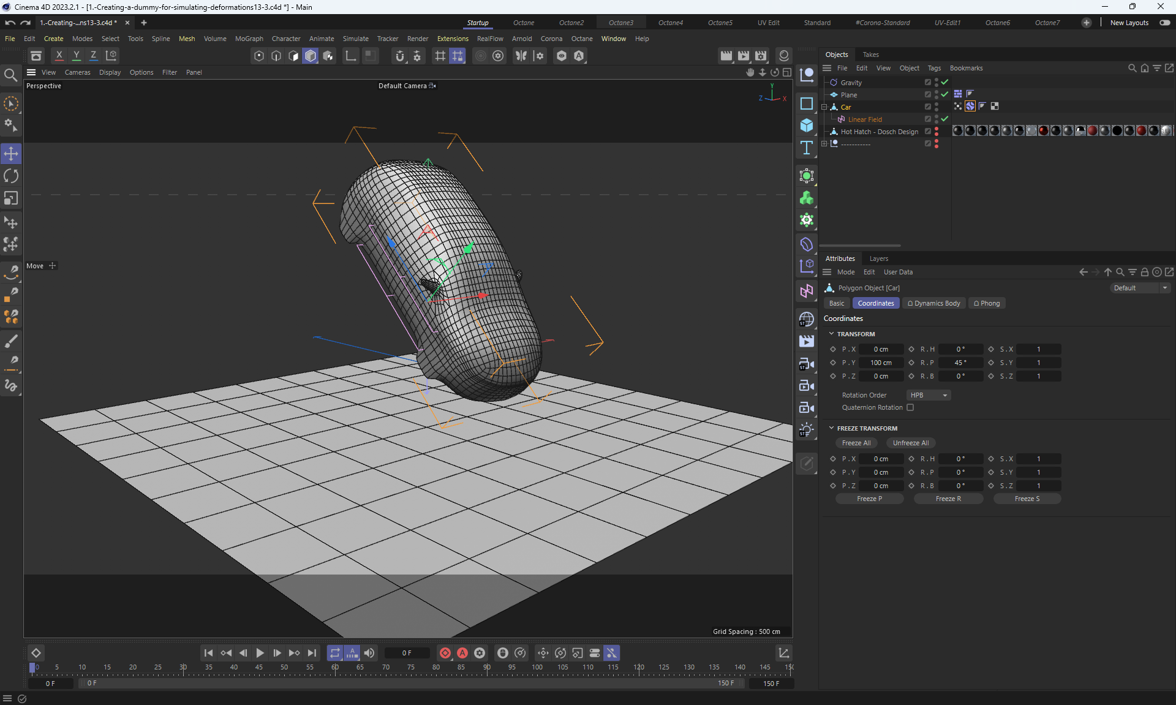Viewport: 1176px width, 705px height.
Task: Toggle the New Layouts switch
Action: coord(1164,23)
